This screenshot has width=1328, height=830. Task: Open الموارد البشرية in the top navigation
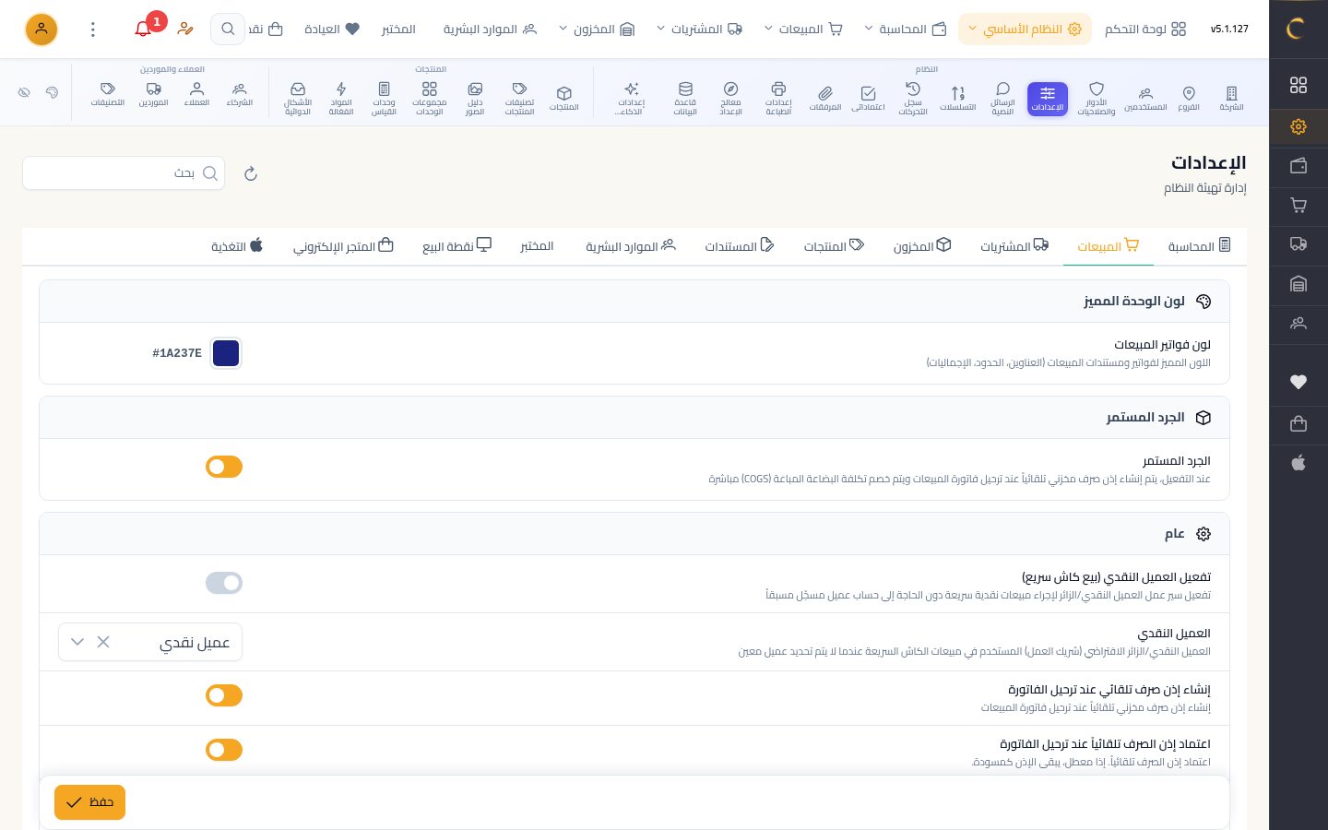pos(490,30)
